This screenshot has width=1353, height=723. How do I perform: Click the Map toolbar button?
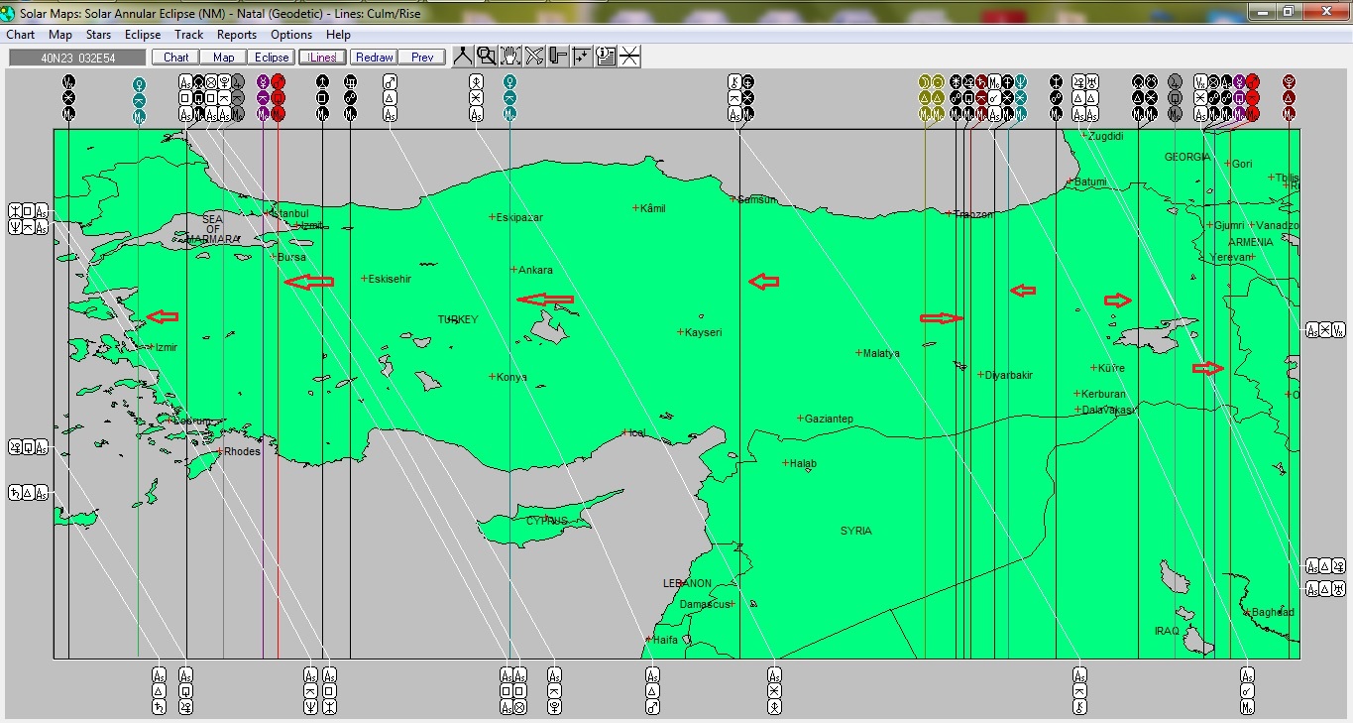click(224, 58)
